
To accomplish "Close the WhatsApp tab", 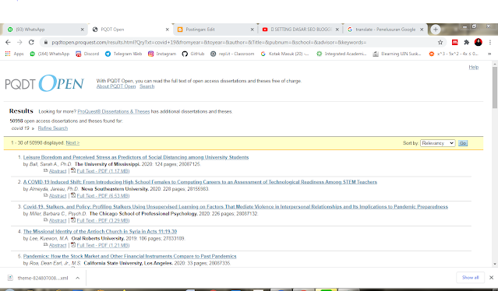I will 83,30.
